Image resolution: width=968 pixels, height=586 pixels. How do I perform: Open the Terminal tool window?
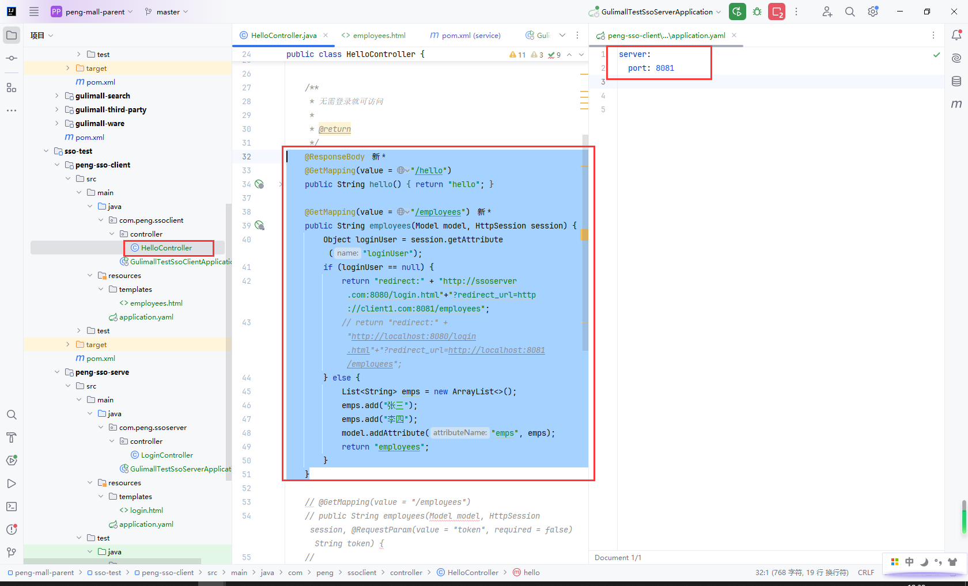click(12, 507)
